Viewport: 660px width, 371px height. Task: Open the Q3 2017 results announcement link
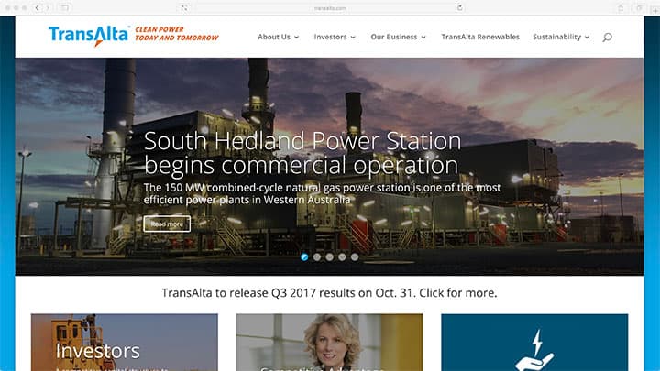[329, 293]
